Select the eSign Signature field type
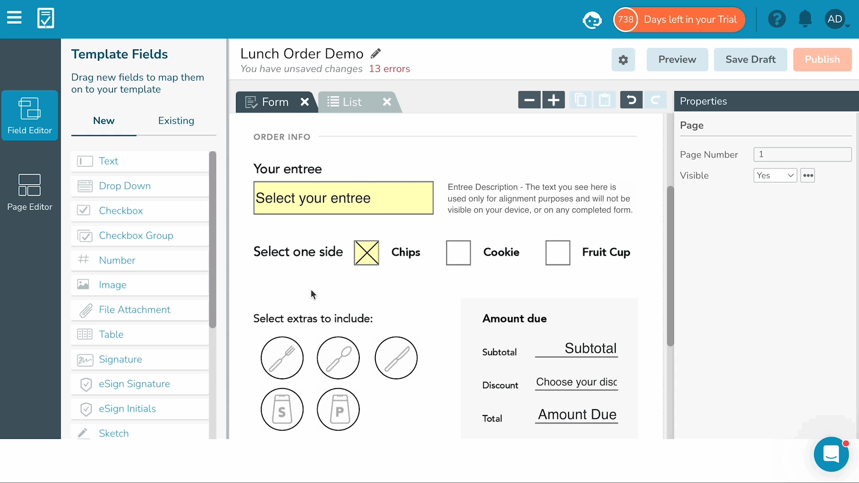Viewport: 859px width, 483px height. 140,384
